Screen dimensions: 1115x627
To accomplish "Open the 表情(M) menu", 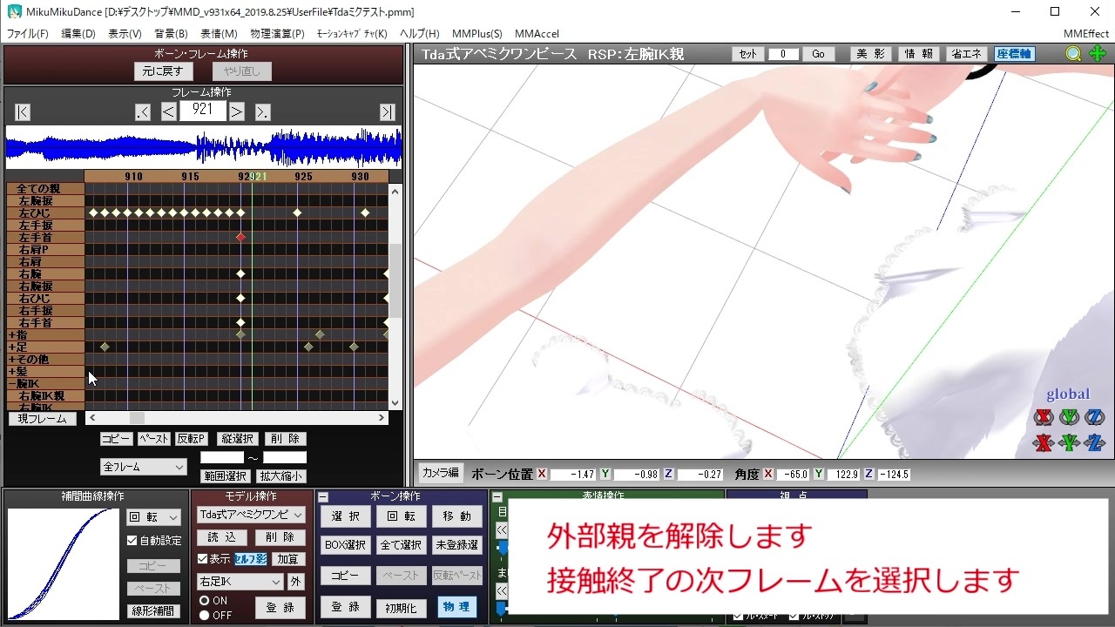I will point(219,34).
